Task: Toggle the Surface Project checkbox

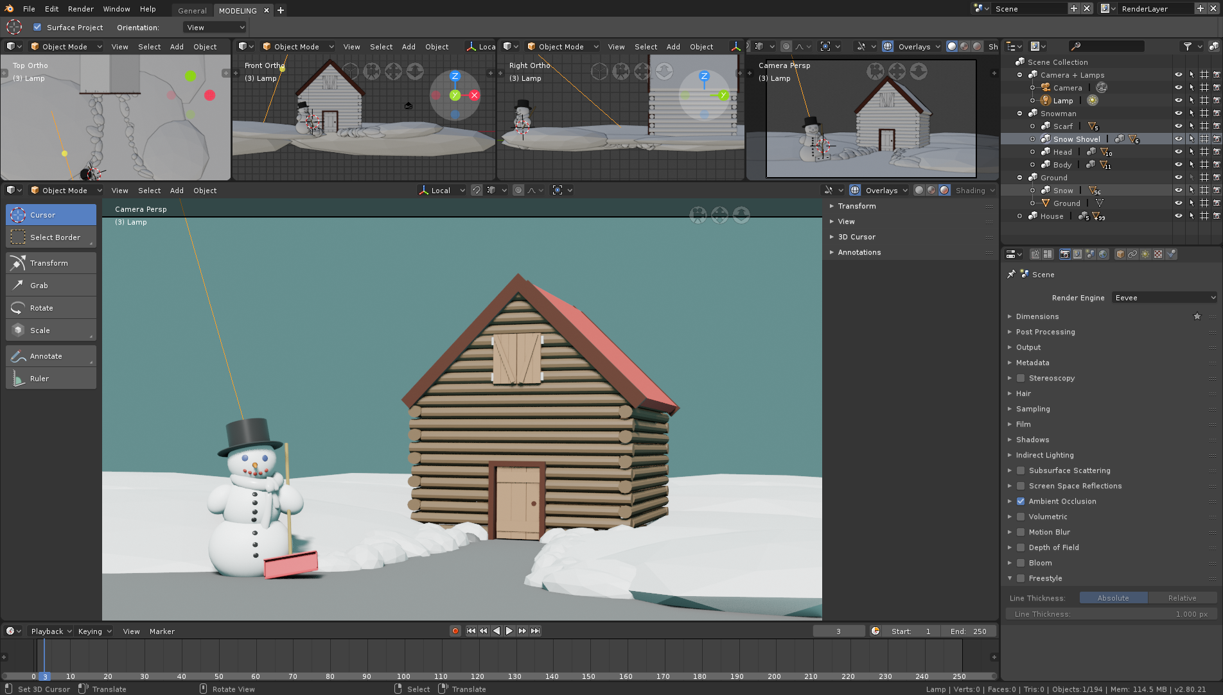Action: click(x=37, y=27)
